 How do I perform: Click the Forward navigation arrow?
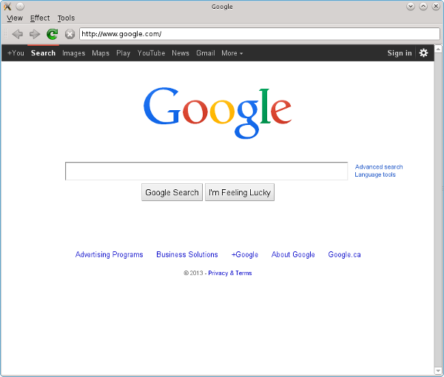(34, 34)
